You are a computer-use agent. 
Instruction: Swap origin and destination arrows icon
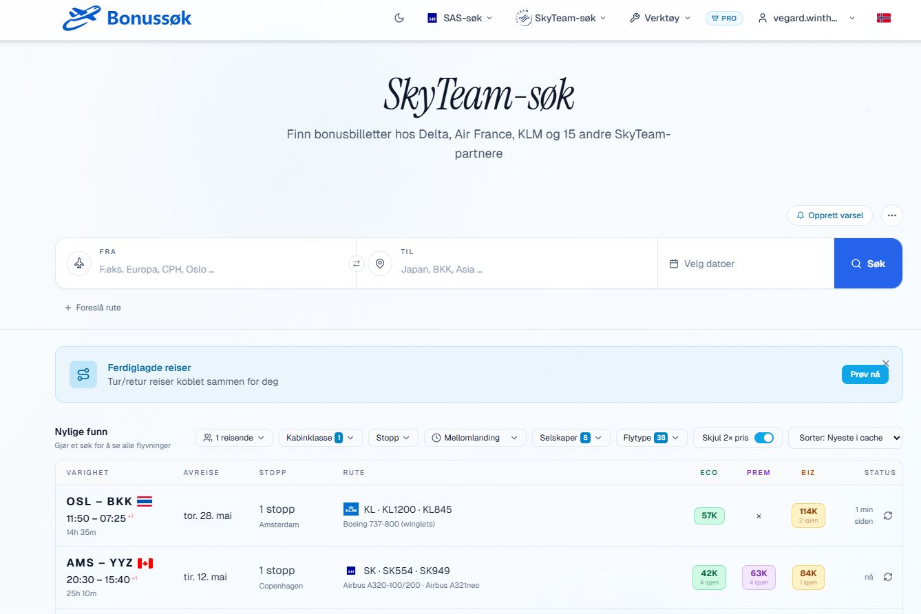357,264
